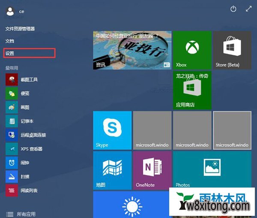Screen dimensions: 257x218
Task: Open the Paint (画图) app icon
Action: tap(12, 107)
